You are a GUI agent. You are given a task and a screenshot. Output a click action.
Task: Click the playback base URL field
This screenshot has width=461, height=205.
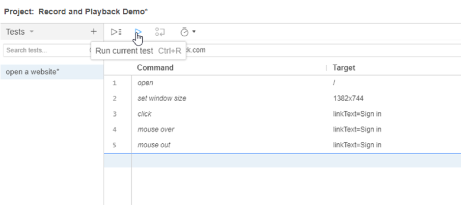[295, 50]
